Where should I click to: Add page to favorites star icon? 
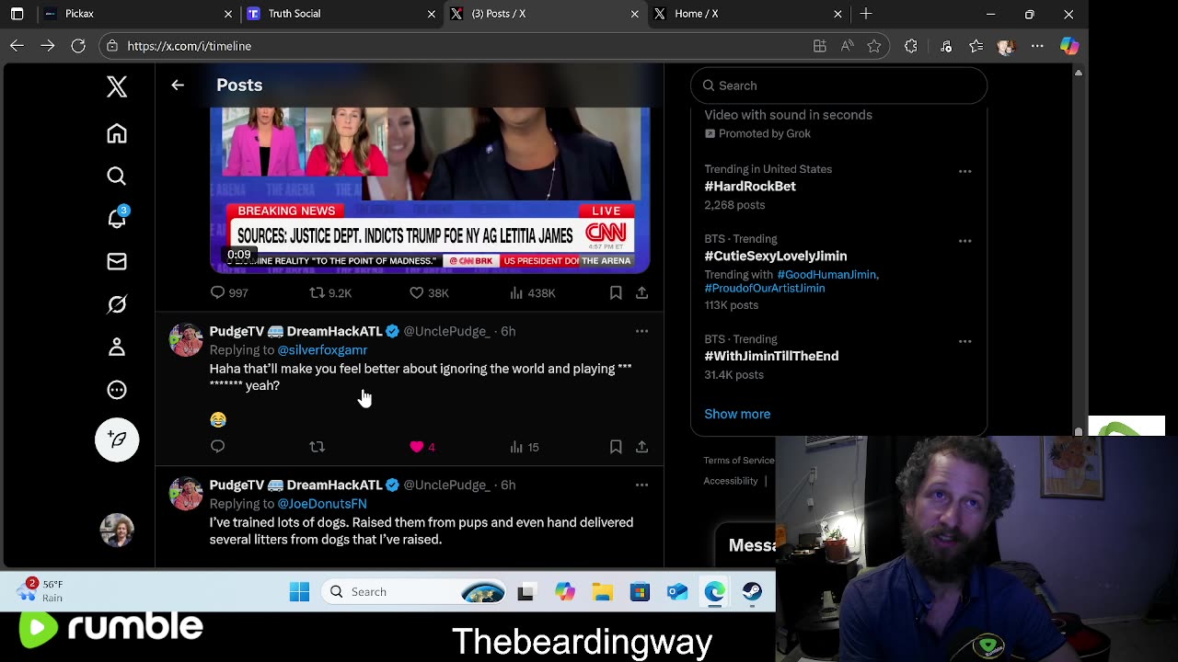click(874, 46)
